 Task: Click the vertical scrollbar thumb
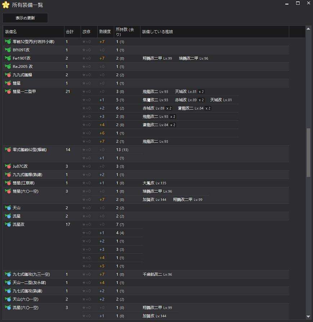308,153
